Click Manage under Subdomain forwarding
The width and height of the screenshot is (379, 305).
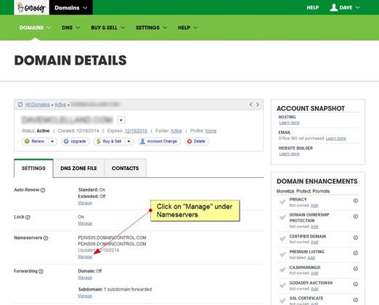85,296
